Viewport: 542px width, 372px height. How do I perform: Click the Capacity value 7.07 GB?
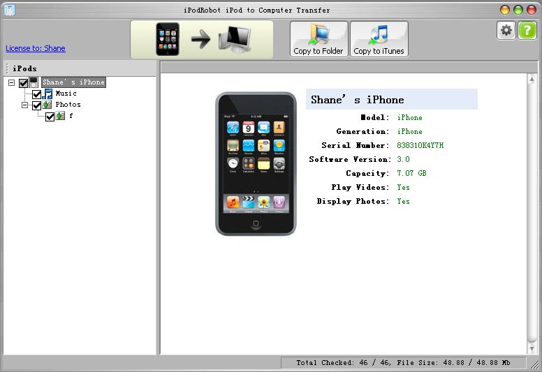tap(411, 173)
